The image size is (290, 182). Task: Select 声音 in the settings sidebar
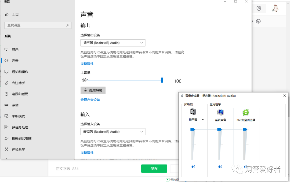tap(15, 61)
